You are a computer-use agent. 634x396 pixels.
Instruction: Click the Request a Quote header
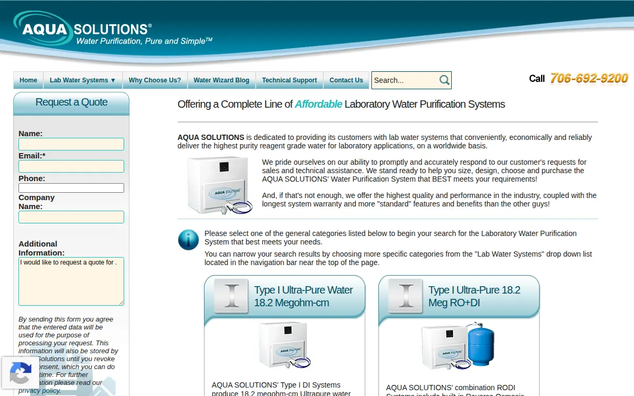coord(71,102)
